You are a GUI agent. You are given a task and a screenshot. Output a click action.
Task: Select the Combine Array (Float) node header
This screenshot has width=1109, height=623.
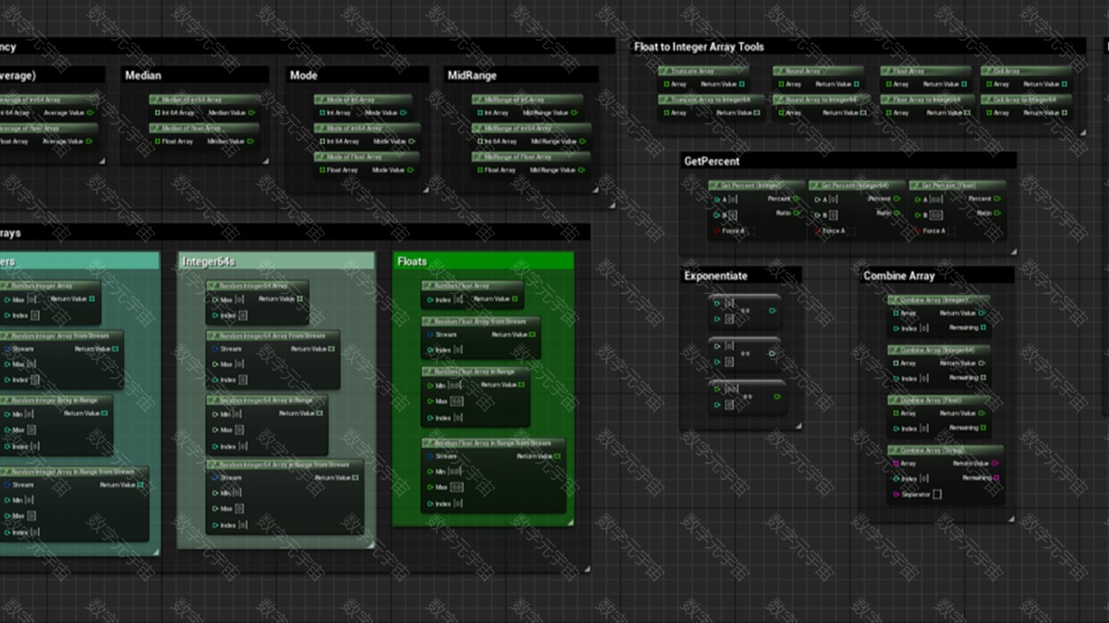tap(939, 401)
